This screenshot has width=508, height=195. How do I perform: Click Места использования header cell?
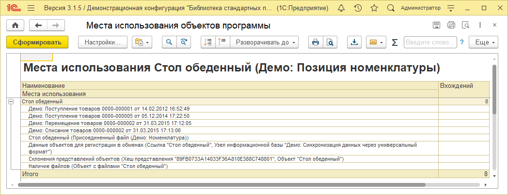pos(229,94)
